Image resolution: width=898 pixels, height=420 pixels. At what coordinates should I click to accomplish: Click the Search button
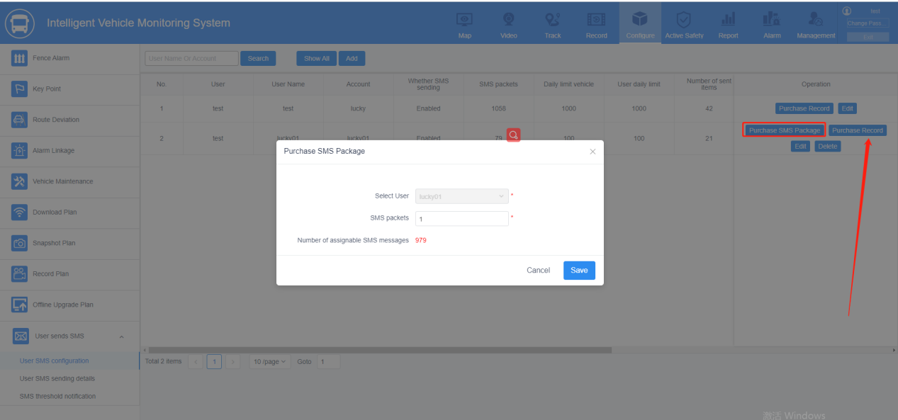pyautogui.click(x=258, y=59)
